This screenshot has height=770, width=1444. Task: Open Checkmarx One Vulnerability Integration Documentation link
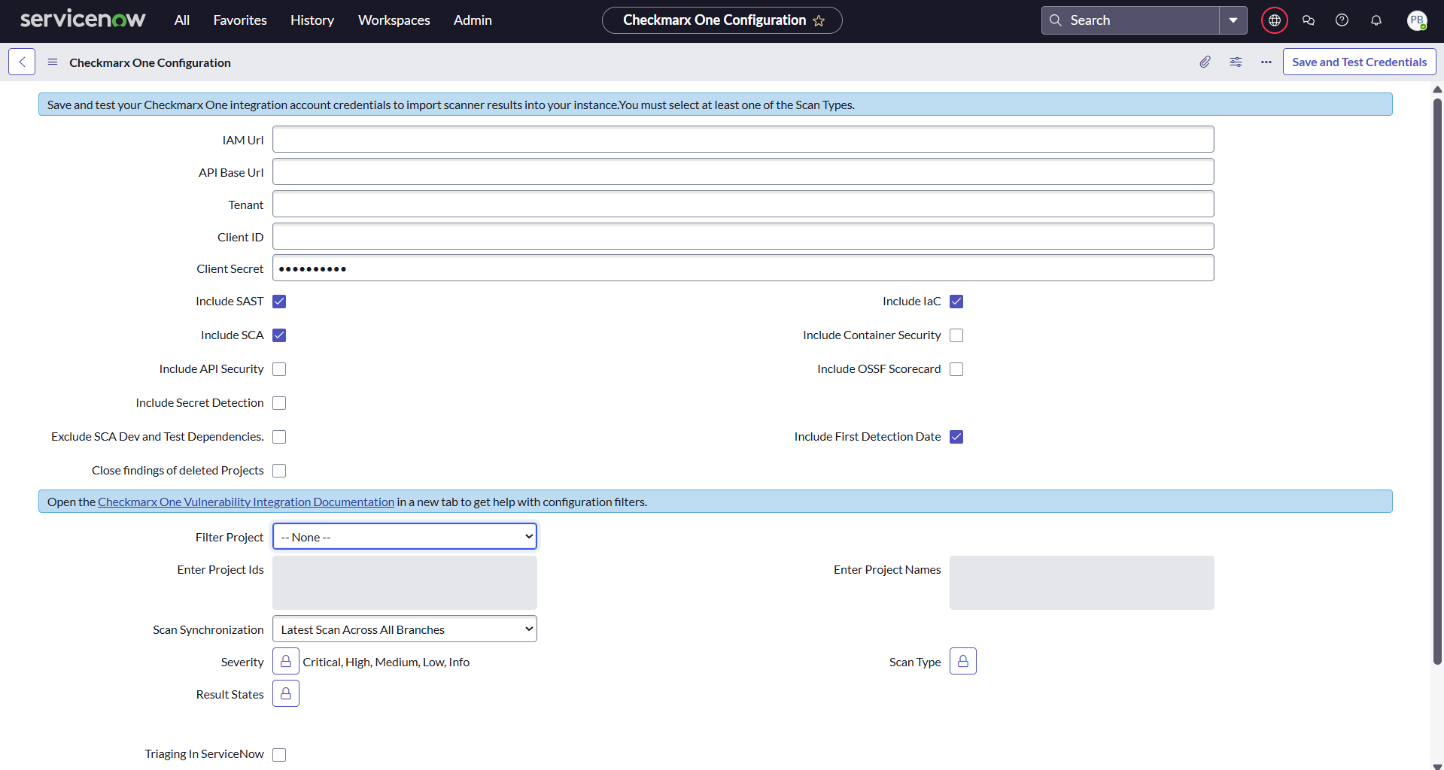point(246,502)
